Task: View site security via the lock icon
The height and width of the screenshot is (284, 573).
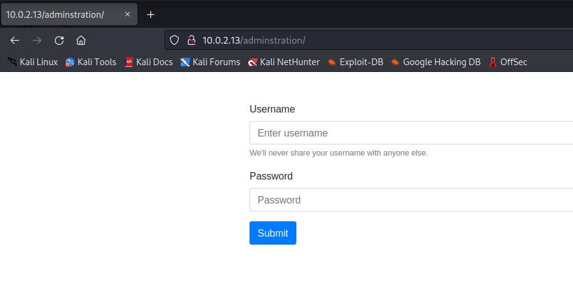Action: tap(191, 41)
